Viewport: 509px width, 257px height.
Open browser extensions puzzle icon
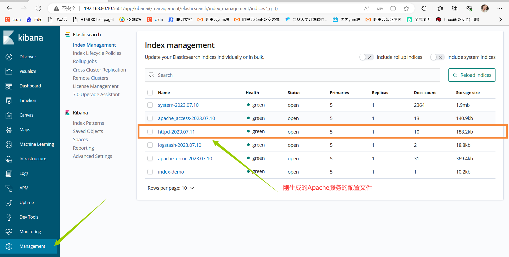(x=424, y=8)
